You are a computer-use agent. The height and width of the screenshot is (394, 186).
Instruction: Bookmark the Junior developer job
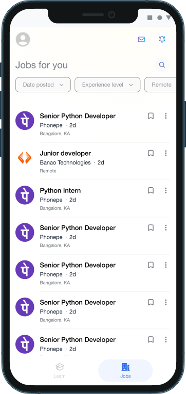pyautogui.click(x=151, y=153)
